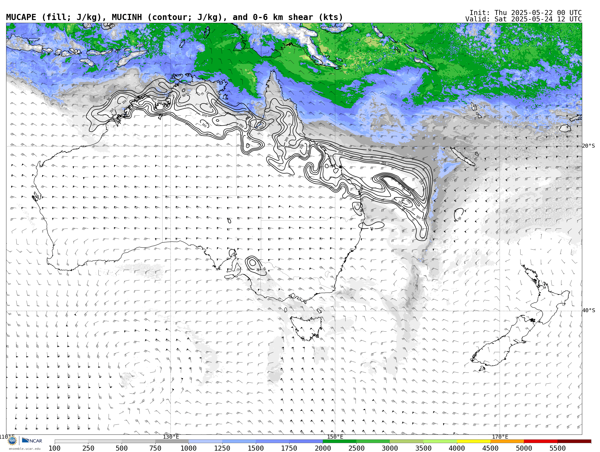Screen dimensions: 600x452
Task: Click the 40°S latitude label
Action: point(589,311)
